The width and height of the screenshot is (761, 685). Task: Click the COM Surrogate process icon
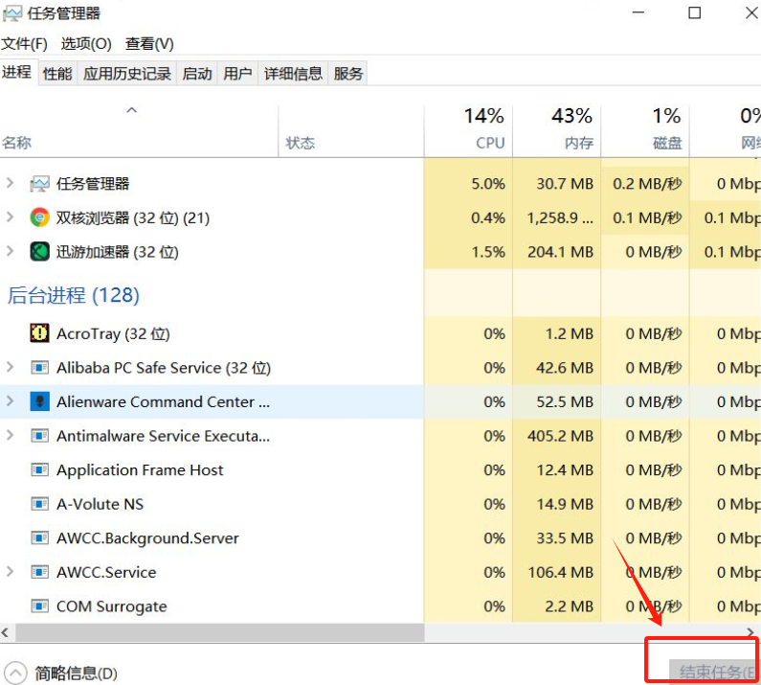(39, 606)
